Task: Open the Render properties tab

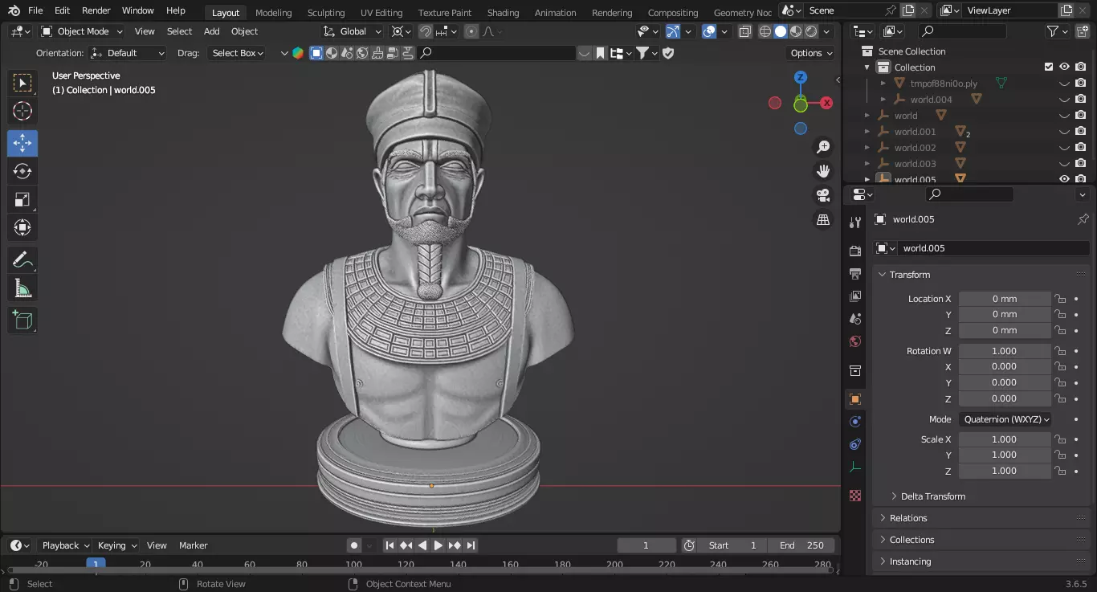Action: [x=855, y=251]
